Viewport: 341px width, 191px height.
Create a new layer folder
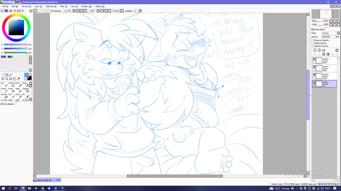(x=323, y=50)
